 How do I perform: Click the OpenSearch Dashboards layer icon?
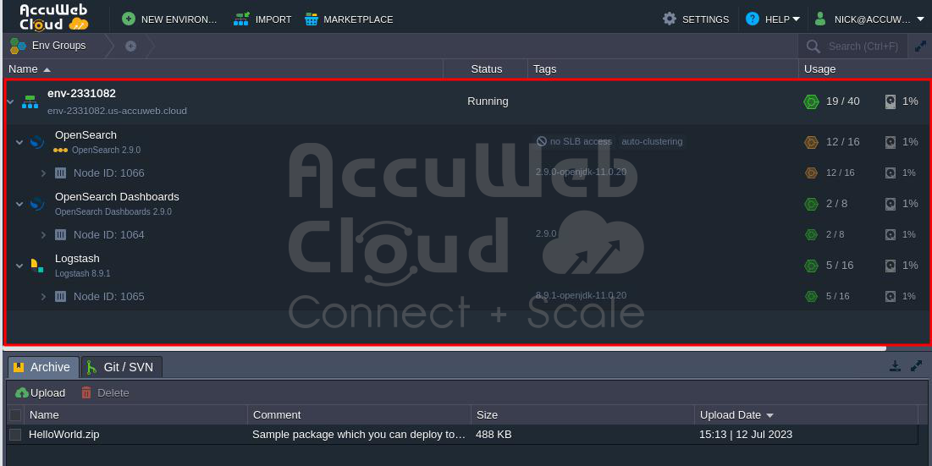pos(36,204)
